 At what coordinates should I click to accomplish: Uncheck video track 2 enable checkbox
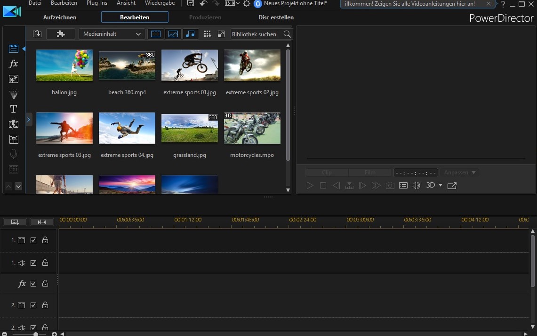click(33, 305)
